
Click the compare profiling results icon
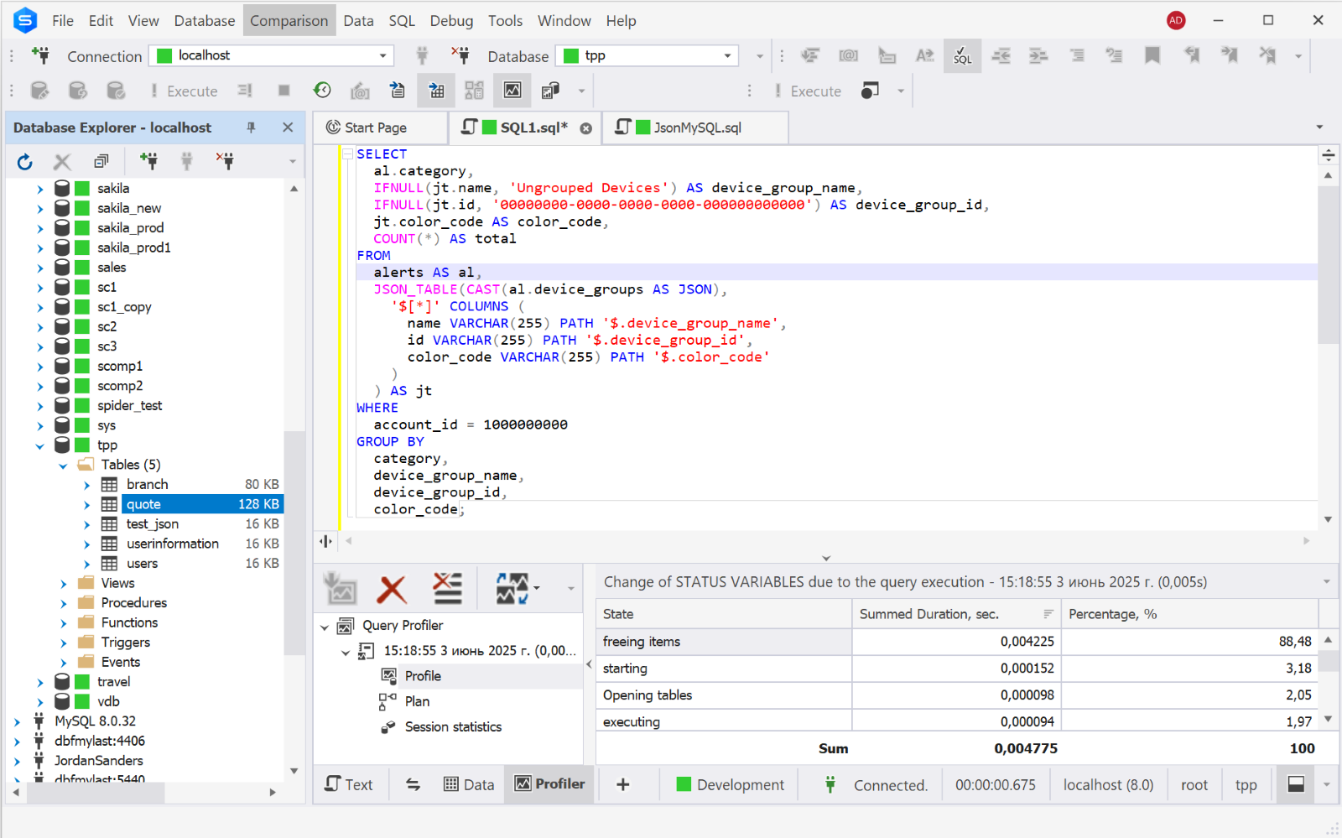point(512,589)
